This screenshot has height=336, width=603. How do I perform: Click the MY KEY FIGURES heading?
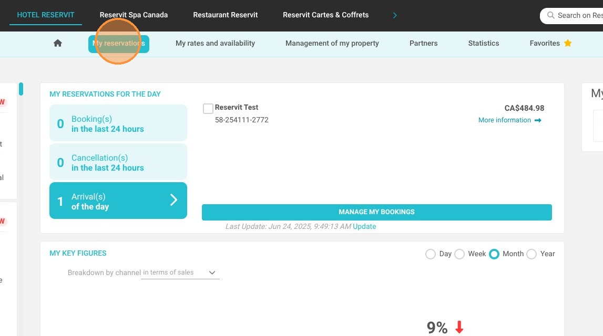(78, 254)
